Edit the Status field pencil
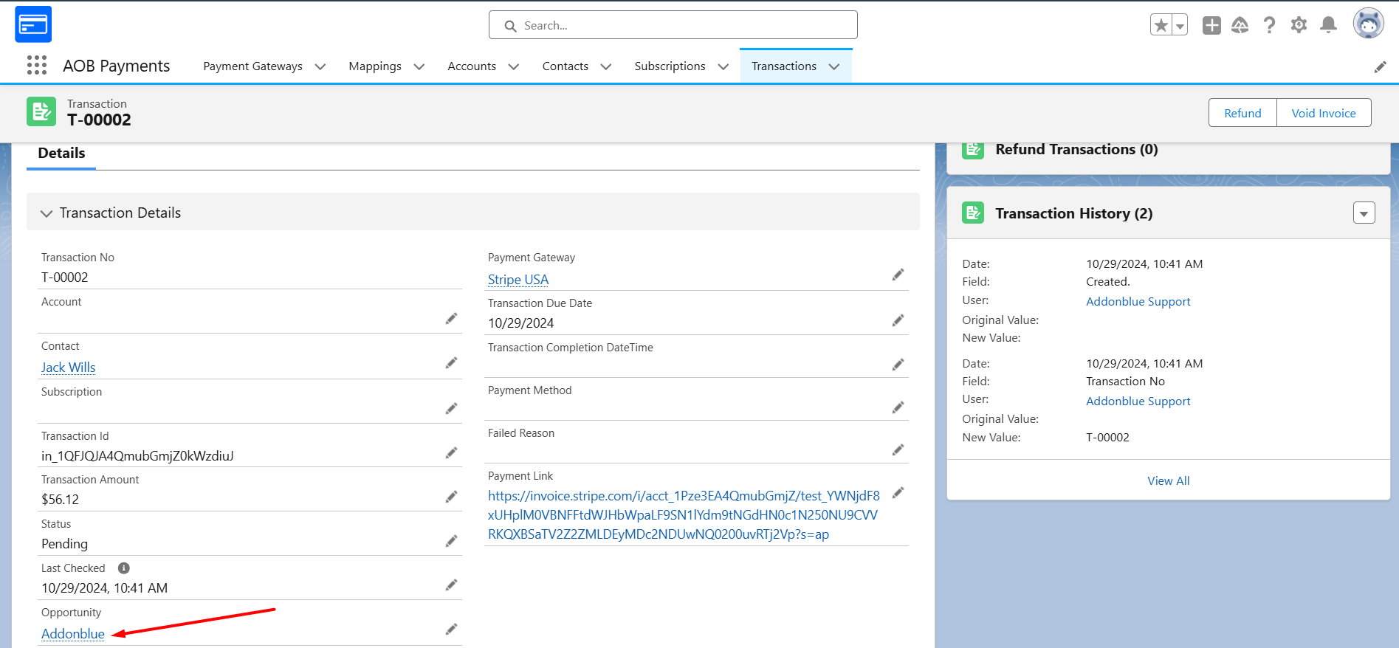 (x=451, y=542)
